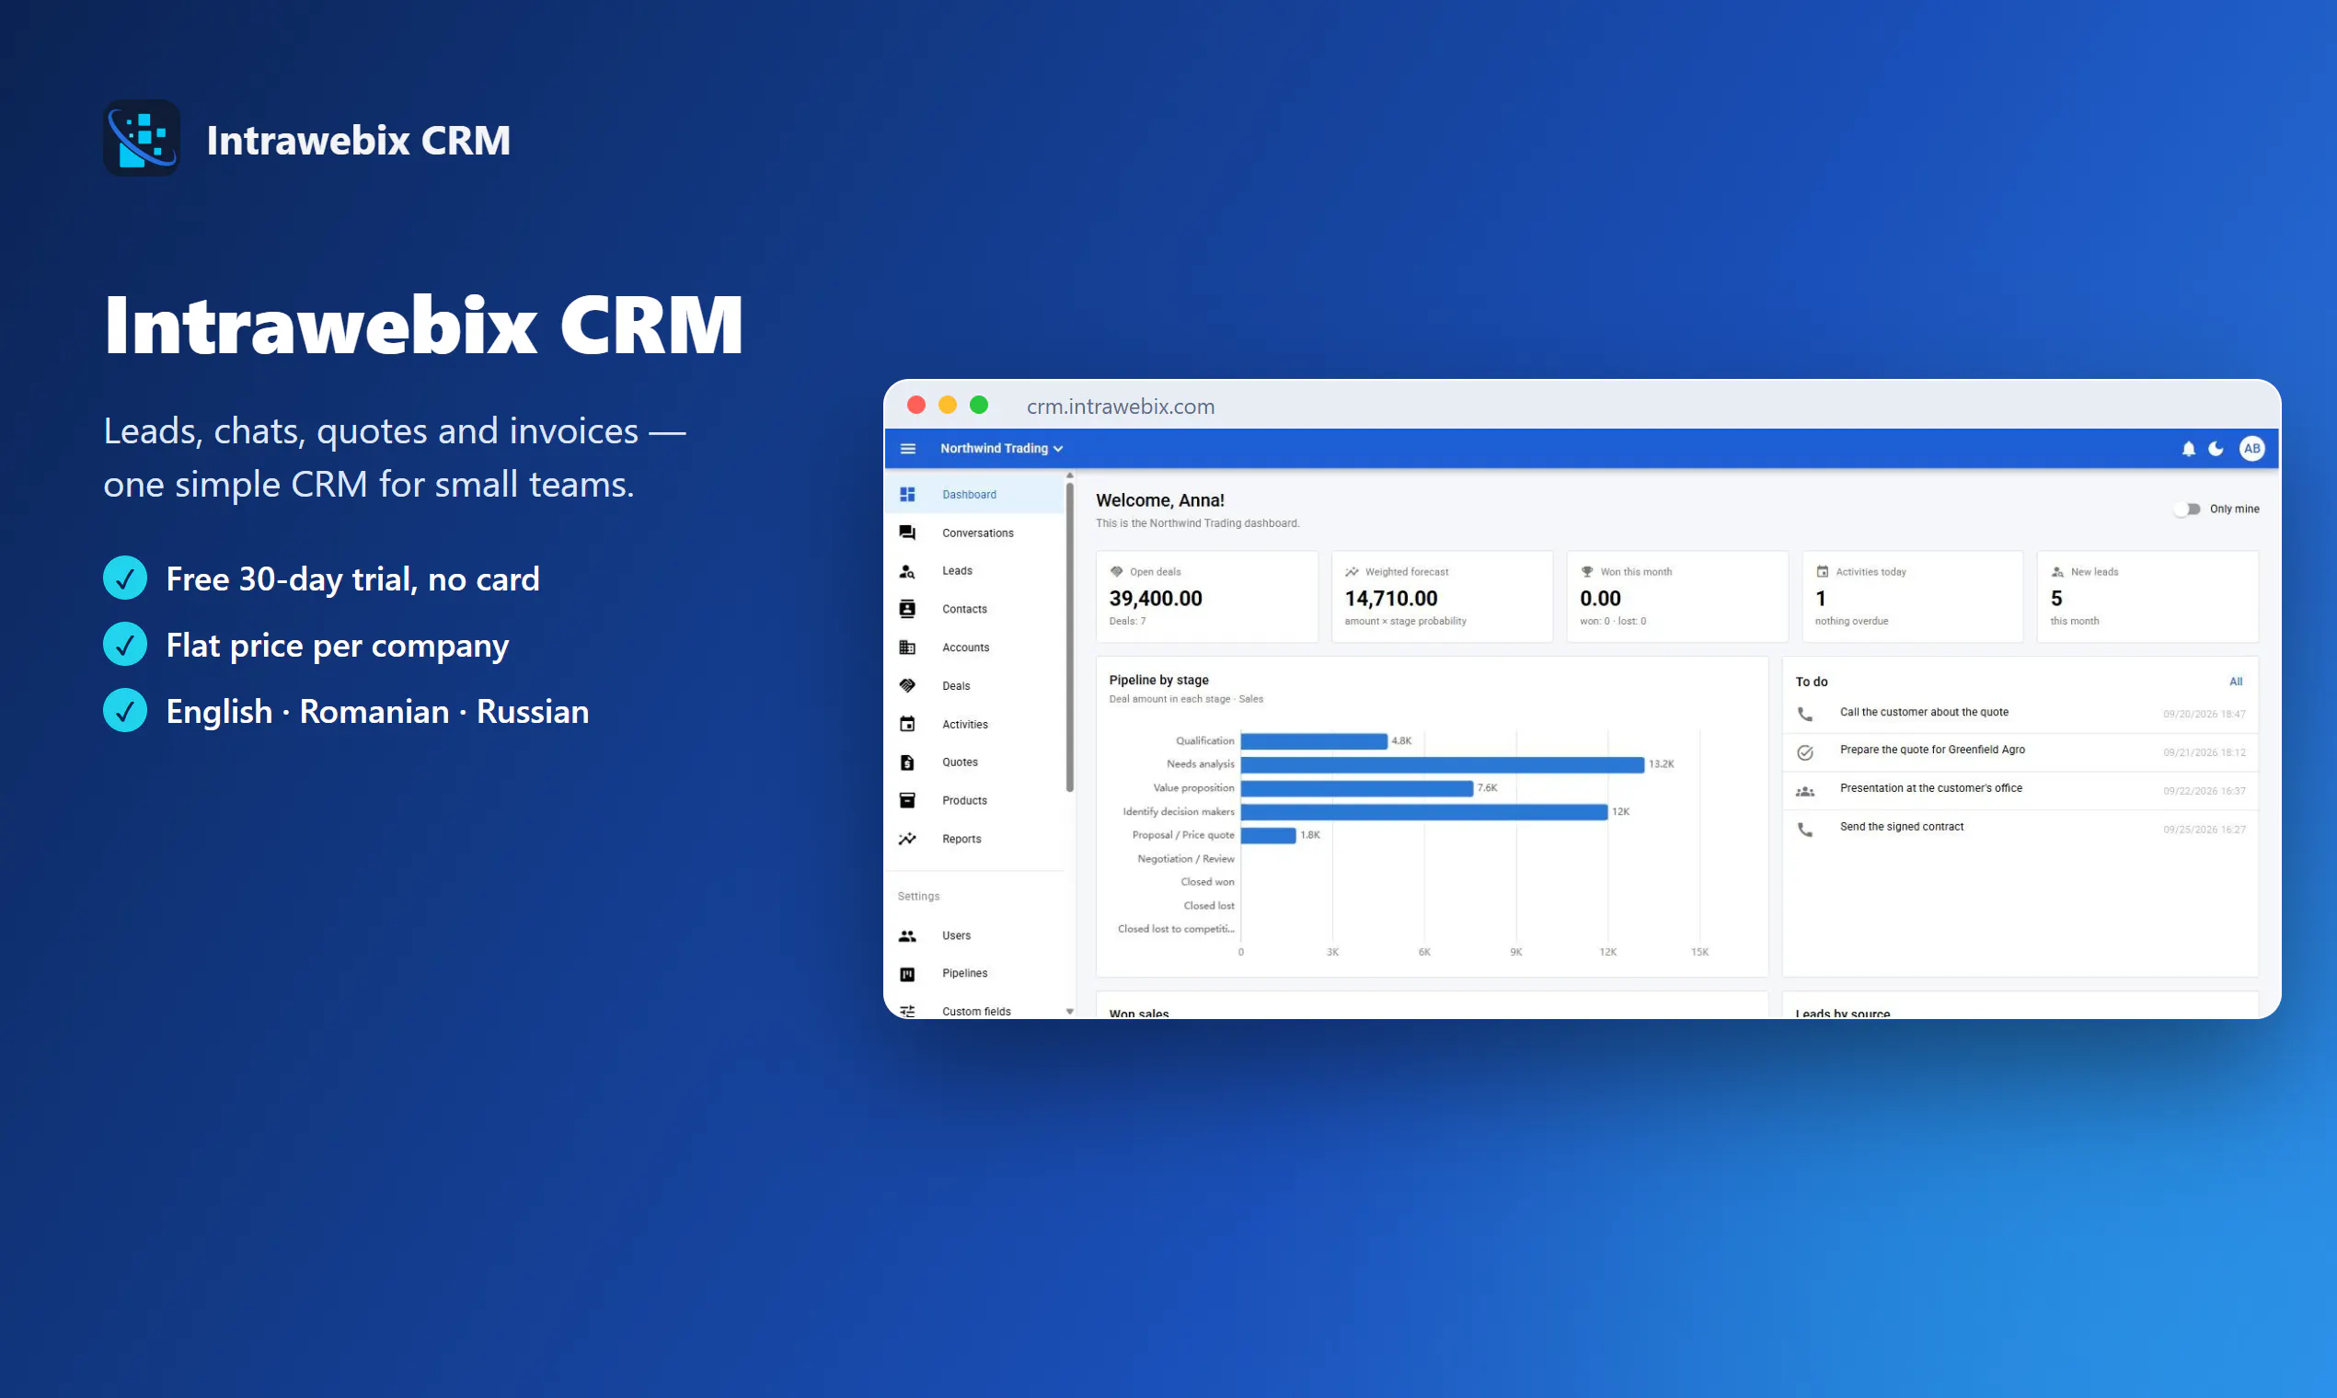
Task: Click the Contacts card icon
Action: [x=907, y=610]
